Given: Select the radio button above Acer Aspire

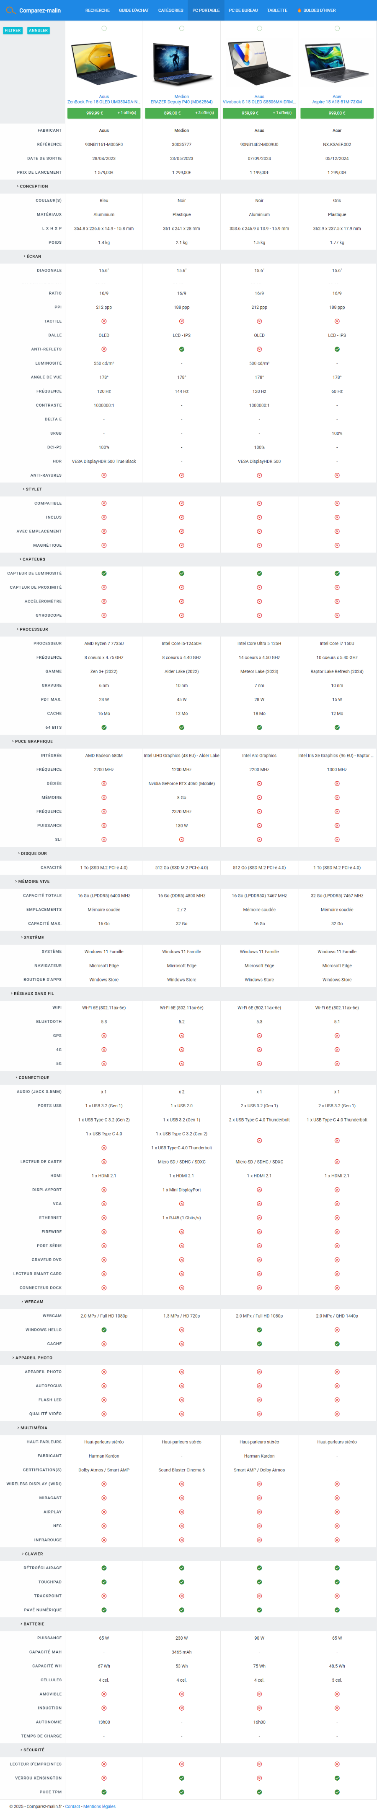Looking at the screenshot, I should [337, 29].
